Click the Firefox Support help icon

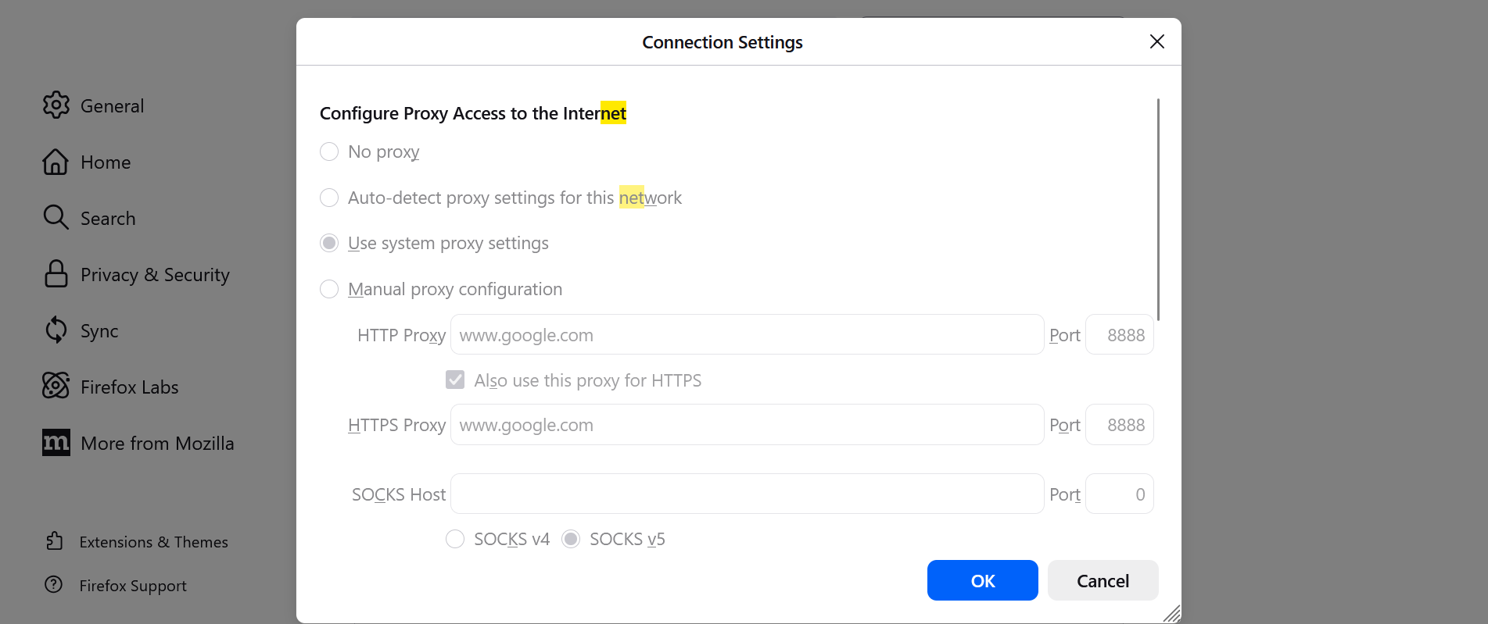tap(54, 584)
